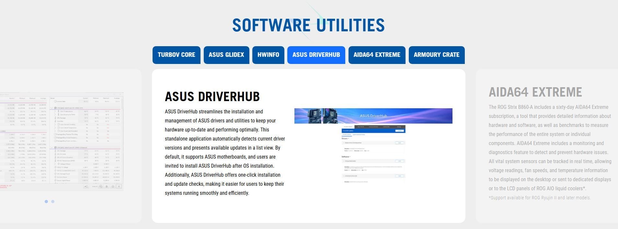Click the settings gear icon in HWiNFO screenshot

113,186
